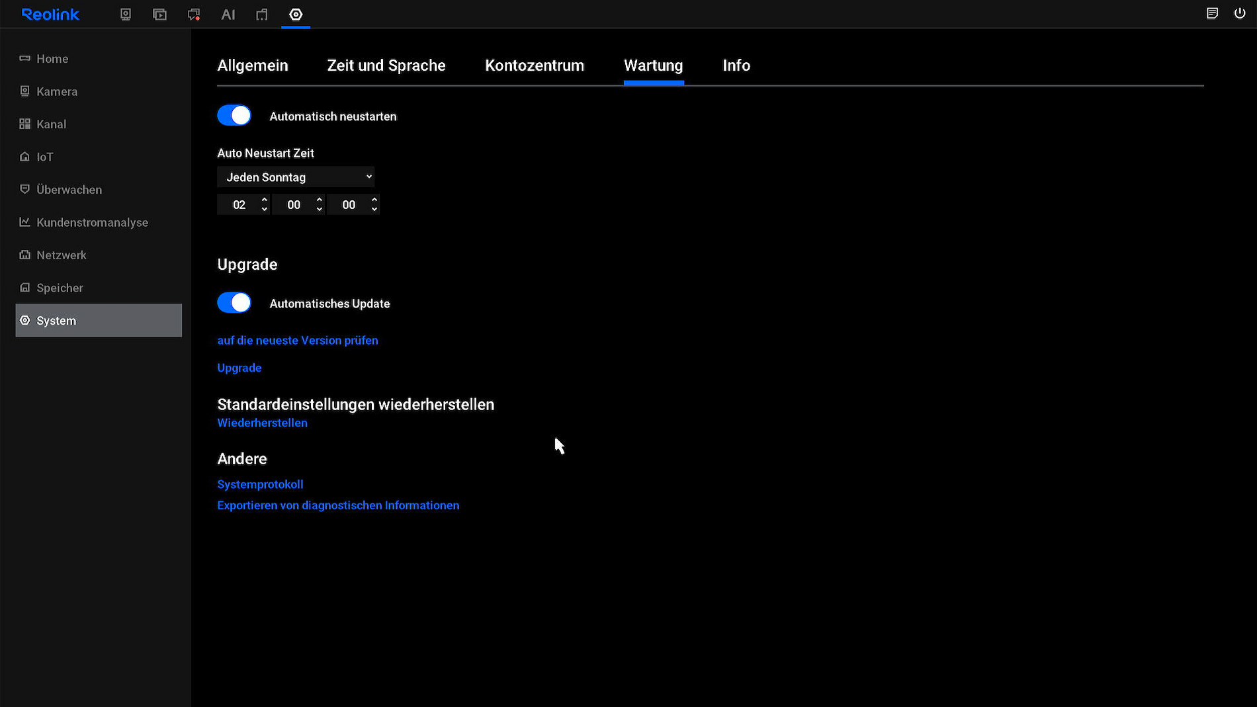Click the Wiederherstellen link
The width and height of the screenshot is (1257, 707).
262,423
